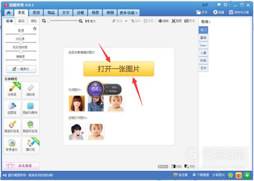Click the 对比度 contrast slider handle
This screenshot has height=181, width=254.
coord(21,43)
